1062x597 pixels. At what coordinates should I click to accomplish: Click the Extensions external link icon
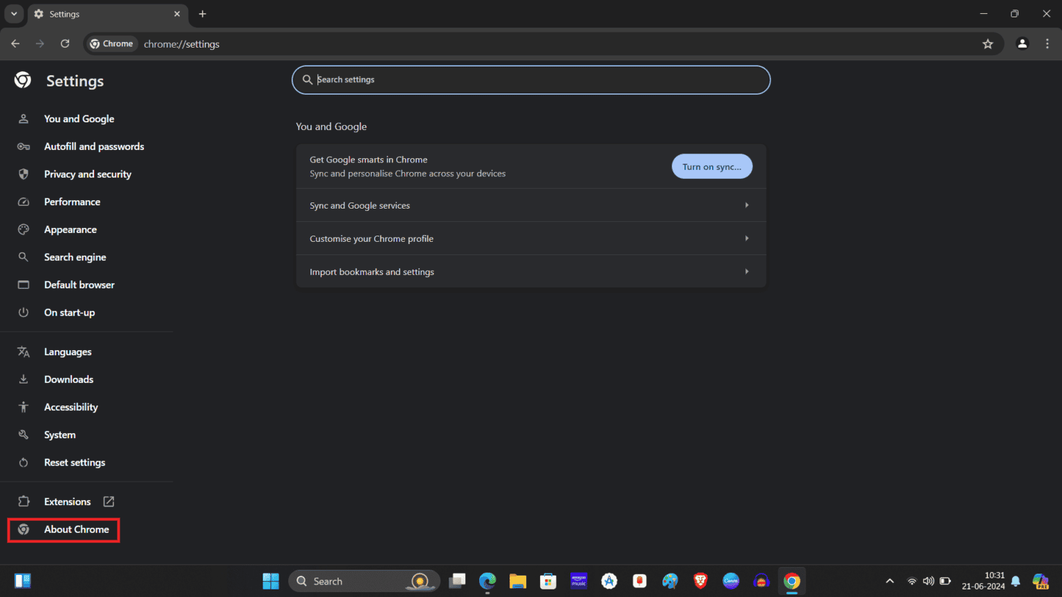pyautogui.click(x=109, y=502)
